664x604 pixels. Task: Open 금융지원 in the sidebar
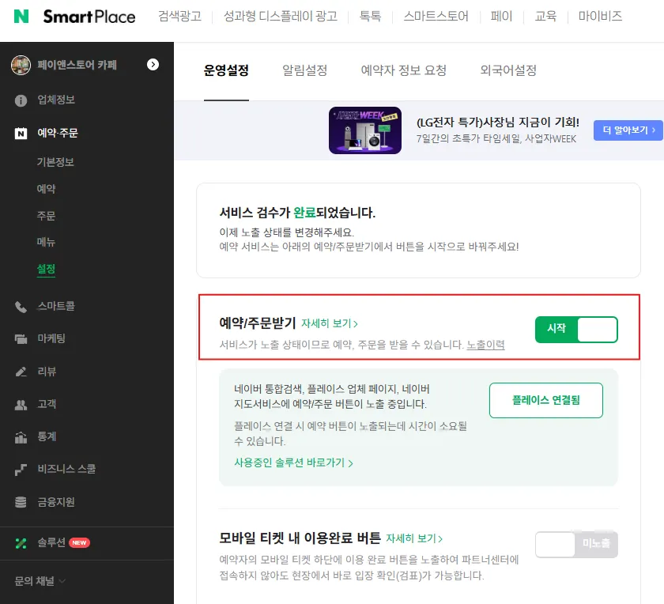pyautogui.click(x=56, y=502)
